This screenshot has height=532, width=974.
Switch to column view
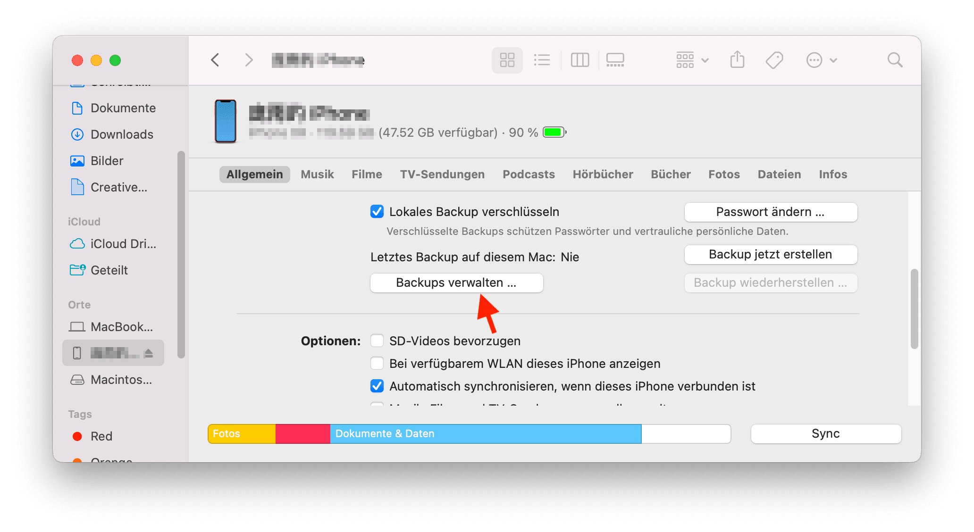(x=580, y=60)
